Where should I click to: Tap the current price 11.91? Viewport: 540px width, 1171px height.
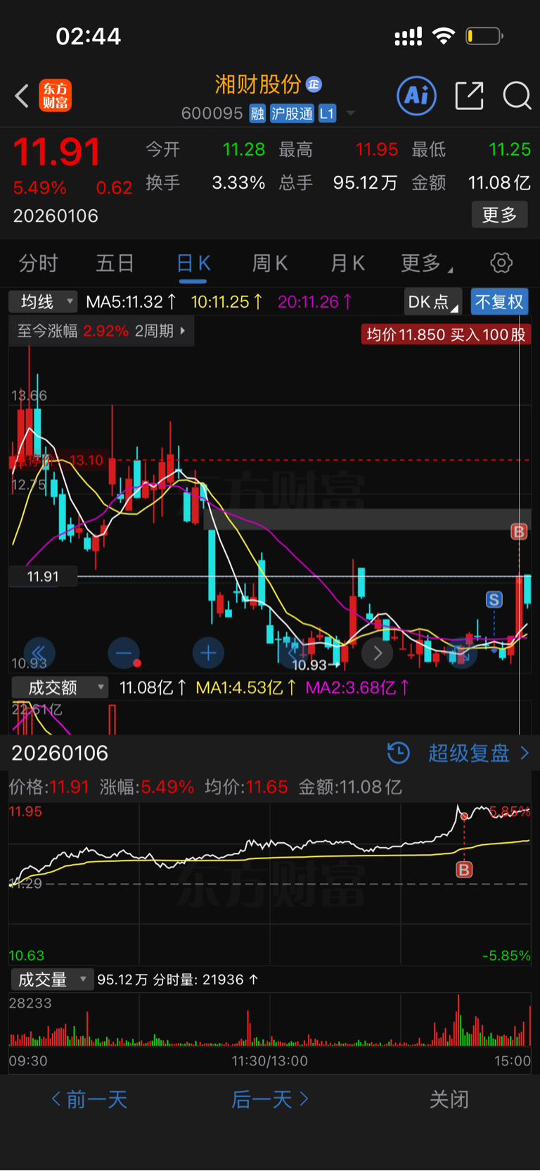coord(57,151)
